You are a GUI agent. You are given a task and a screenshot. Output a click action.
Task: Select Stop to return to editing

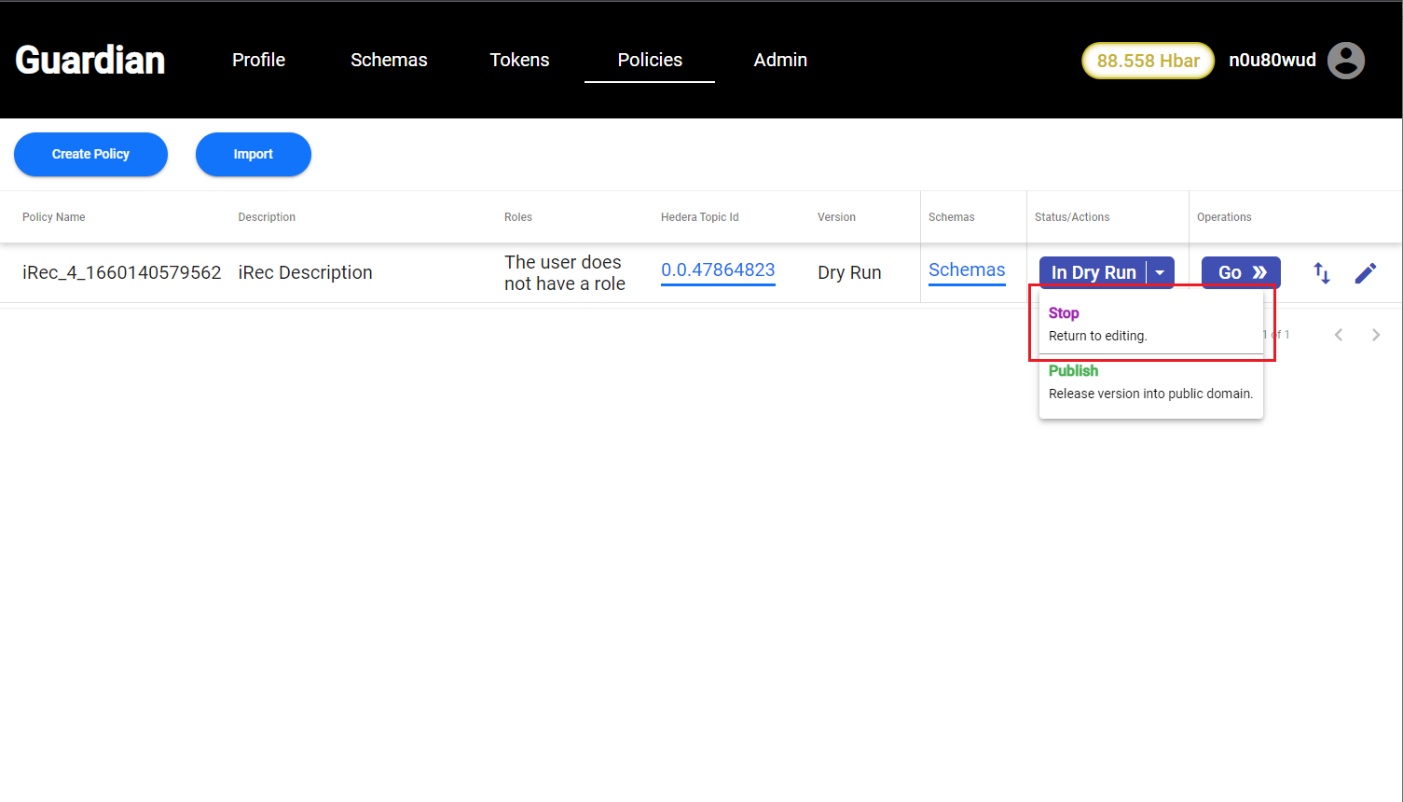pyautogui.click(x=1150, y=324)
